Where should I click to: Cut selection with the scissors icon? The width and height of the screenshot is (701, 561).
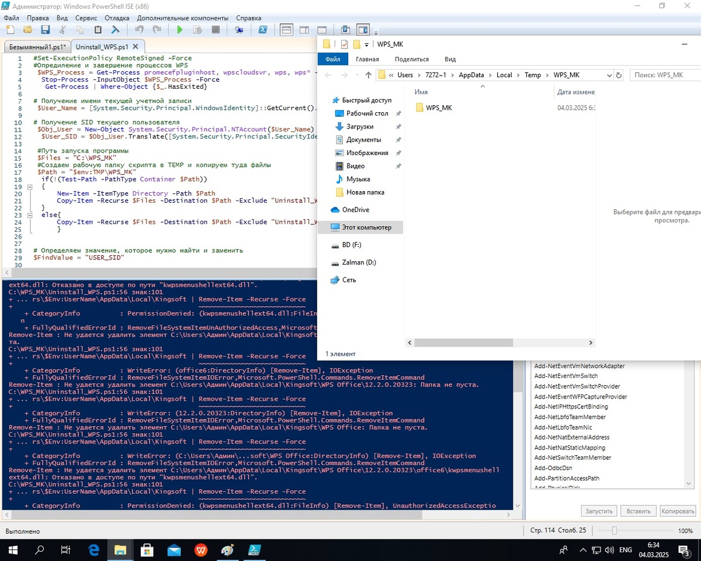click(x=63, y=29)
